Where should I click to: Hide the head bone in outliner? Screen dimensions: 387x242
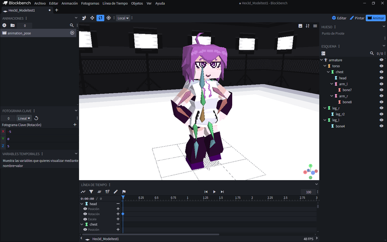click(x=381, y=78)
